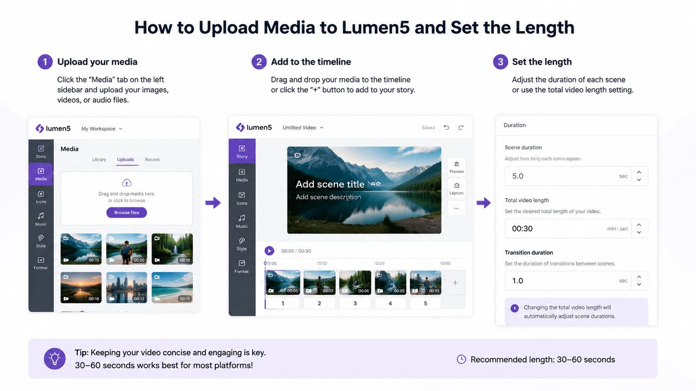Open Format in the Untitled Video sidebar
The width and height of the screenshot is (696, 391).
tap(242, 266)
